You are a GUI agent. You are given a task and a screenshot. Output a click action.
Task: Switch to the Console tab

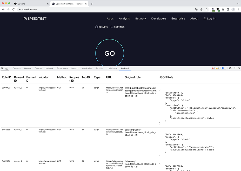(x=28, y=68)
